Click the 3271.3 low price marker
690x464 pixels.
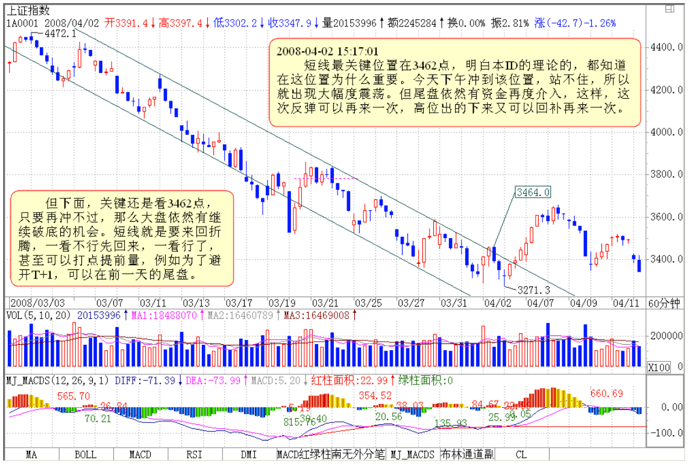tap(534, 290)
